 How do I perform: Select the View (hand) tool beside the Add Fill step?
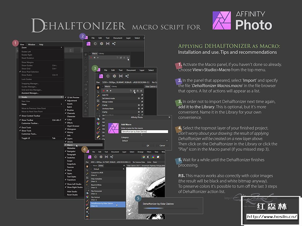coord(98,87)
